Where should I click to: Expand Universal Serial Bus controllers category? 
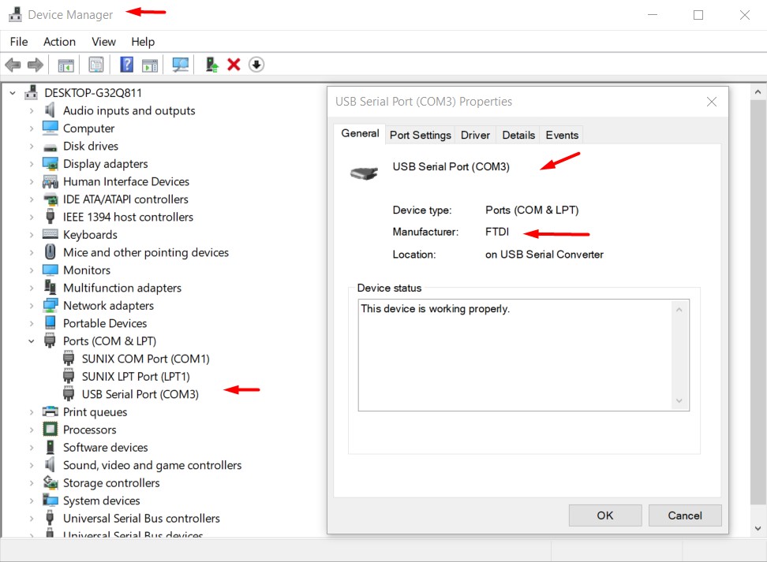pyautogui.click(x=32, y=519)
